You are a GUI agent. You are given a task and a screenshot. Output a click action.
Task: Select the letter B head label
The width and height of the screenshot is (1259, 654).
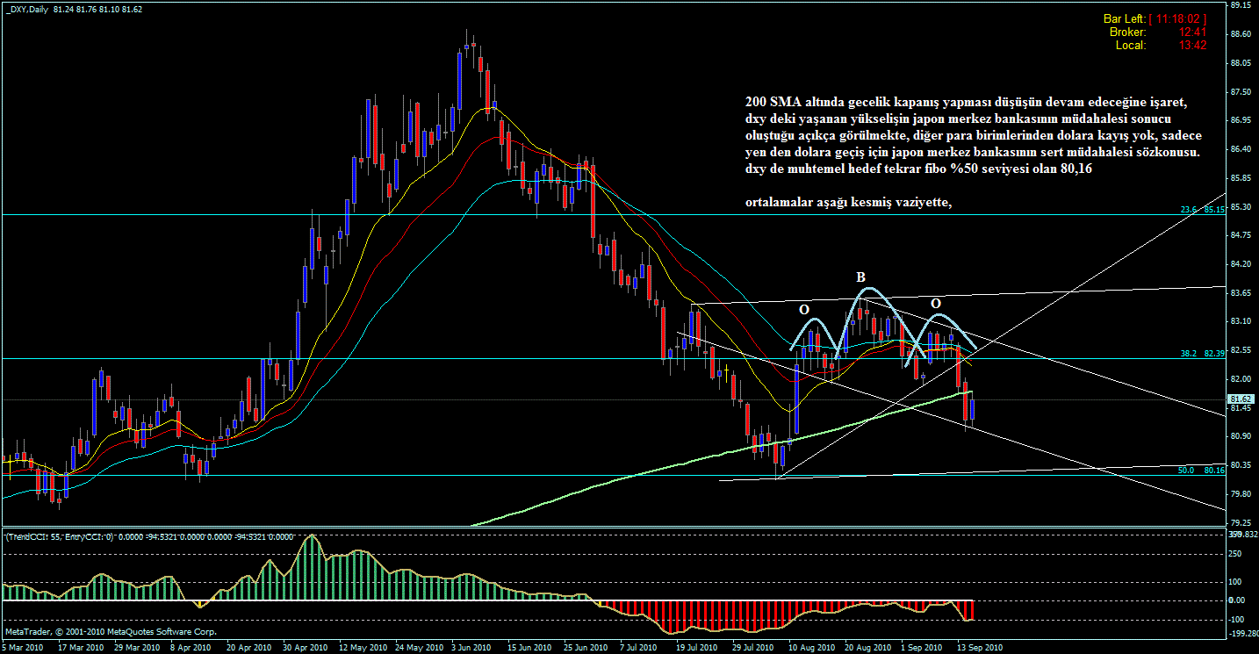861,277
